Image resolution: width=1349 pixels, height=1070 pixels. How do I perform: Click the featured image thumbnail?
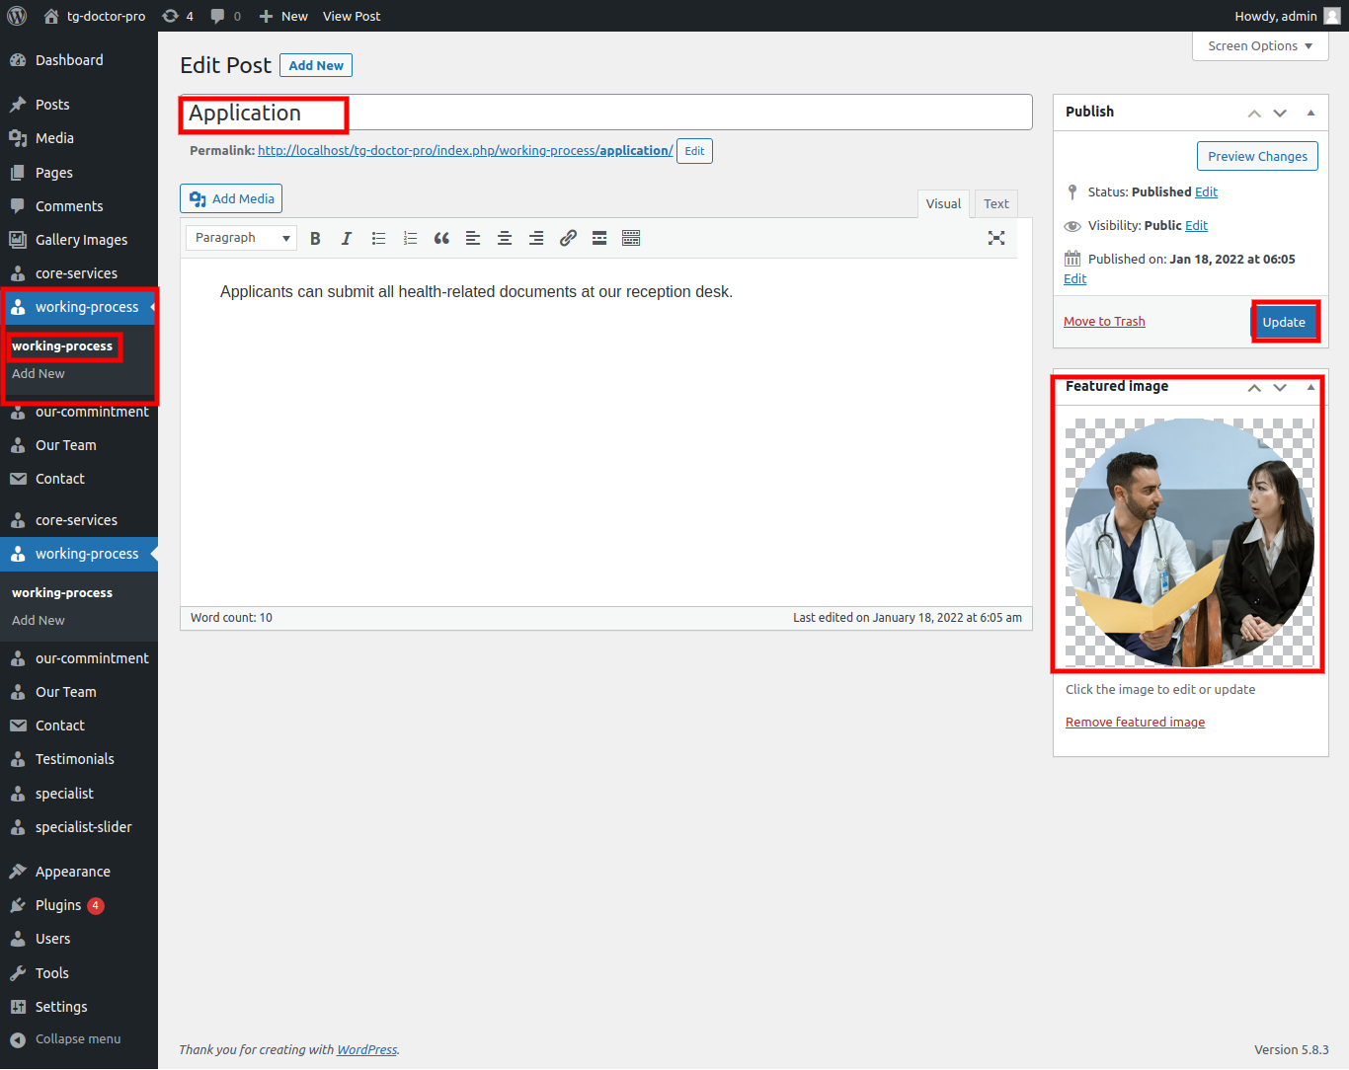1189,543
